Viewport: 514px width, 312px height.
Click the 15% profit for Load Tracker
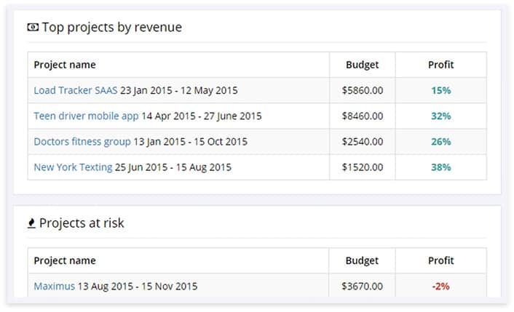coord(440,91)
